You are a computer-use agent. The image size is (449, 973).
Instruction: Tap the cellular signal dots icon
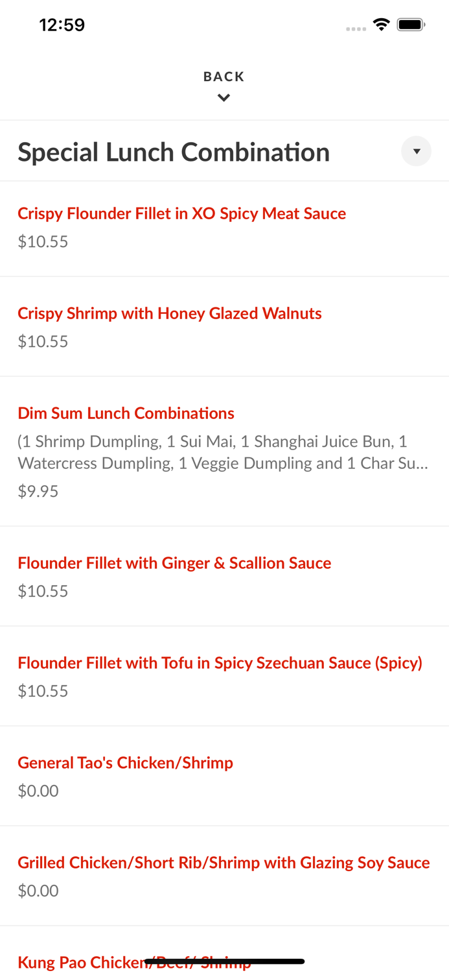tap(356, 29)
